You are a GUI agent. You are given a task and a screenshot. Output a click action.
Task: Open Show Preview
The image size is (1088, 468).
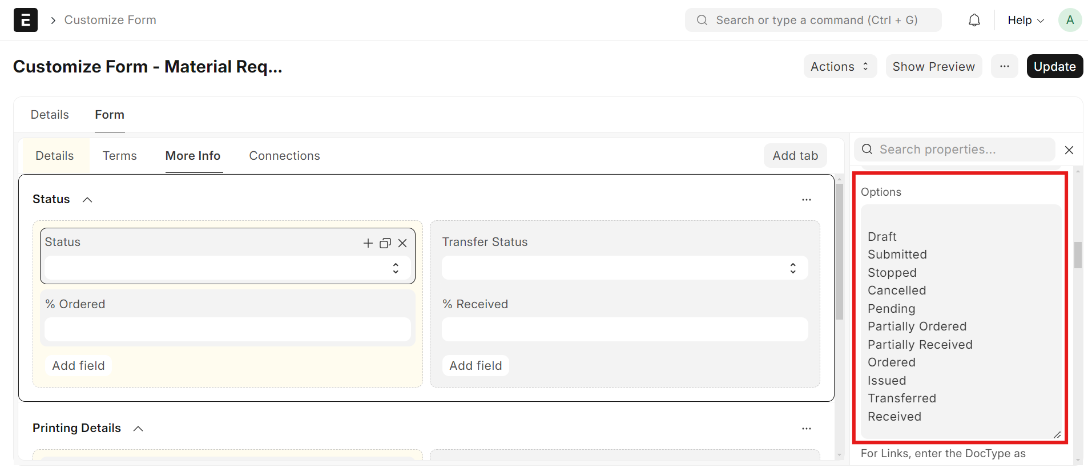(933, 66)
